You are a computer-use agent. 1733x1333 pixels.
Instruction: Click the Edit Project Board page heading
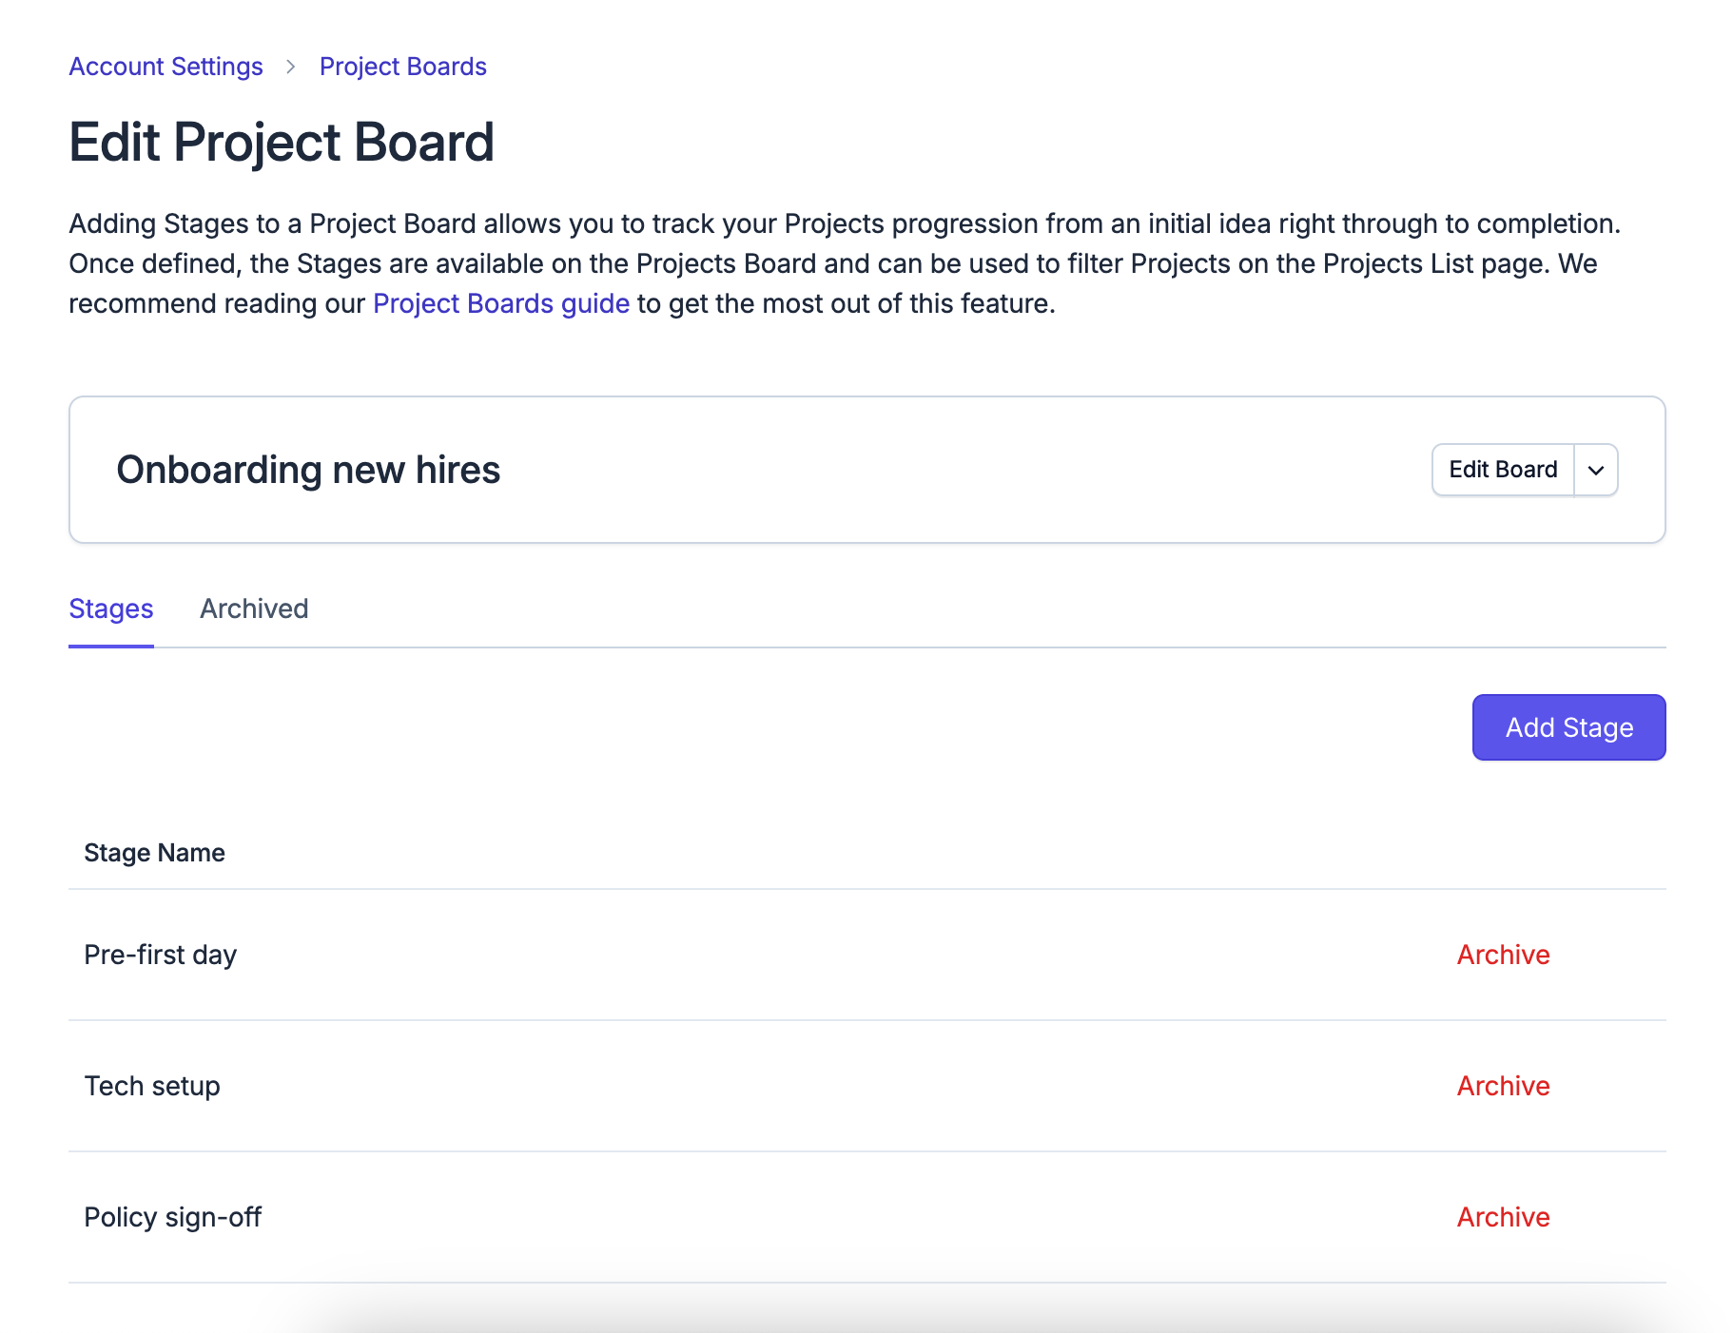click(x=282, y=143)
